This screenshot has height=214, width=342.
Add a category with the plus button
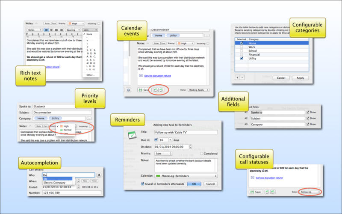pyautogui.click(x=237, y=77)
